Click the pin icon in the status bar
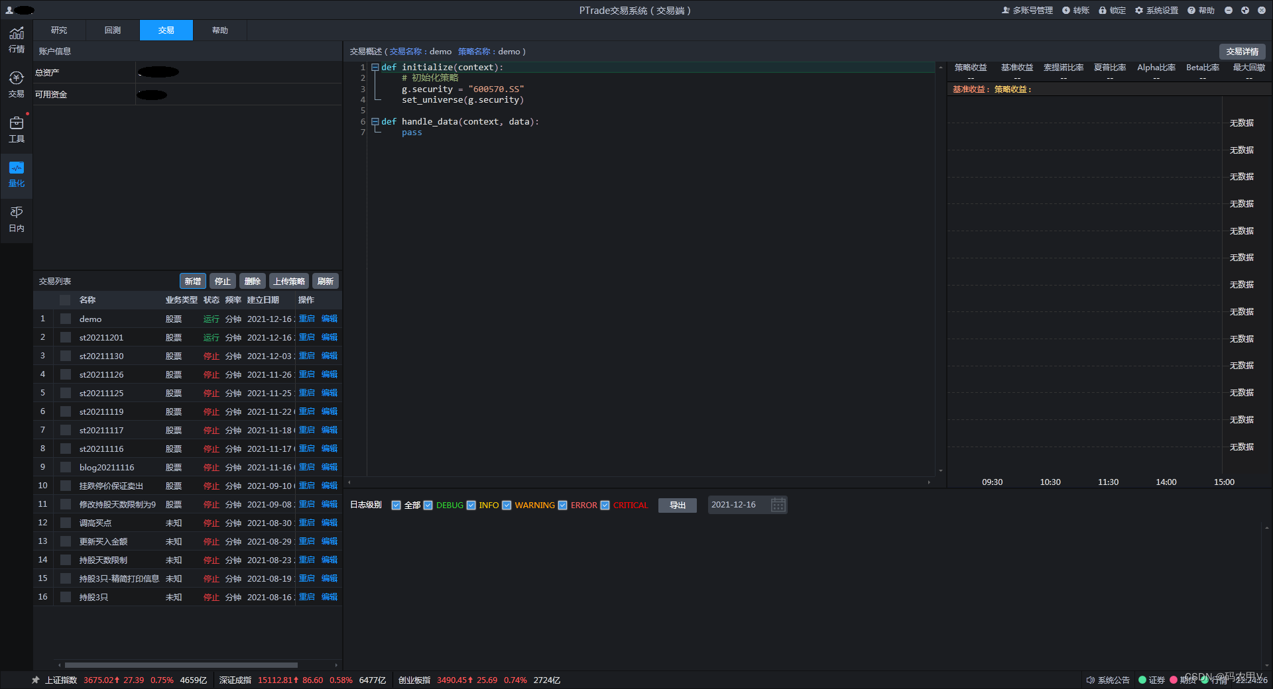This screenshot has height=689, width=1273. coord(36,680)
